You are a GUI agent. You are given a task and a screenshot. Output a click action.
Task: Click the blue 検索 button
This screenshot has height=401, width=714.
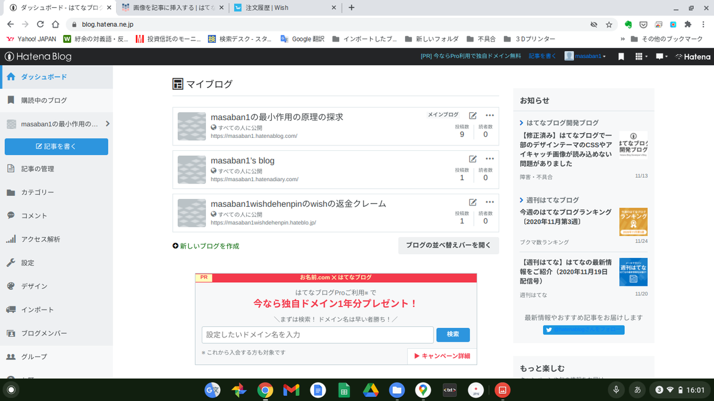pyautogui.click(x=453, y=334)
